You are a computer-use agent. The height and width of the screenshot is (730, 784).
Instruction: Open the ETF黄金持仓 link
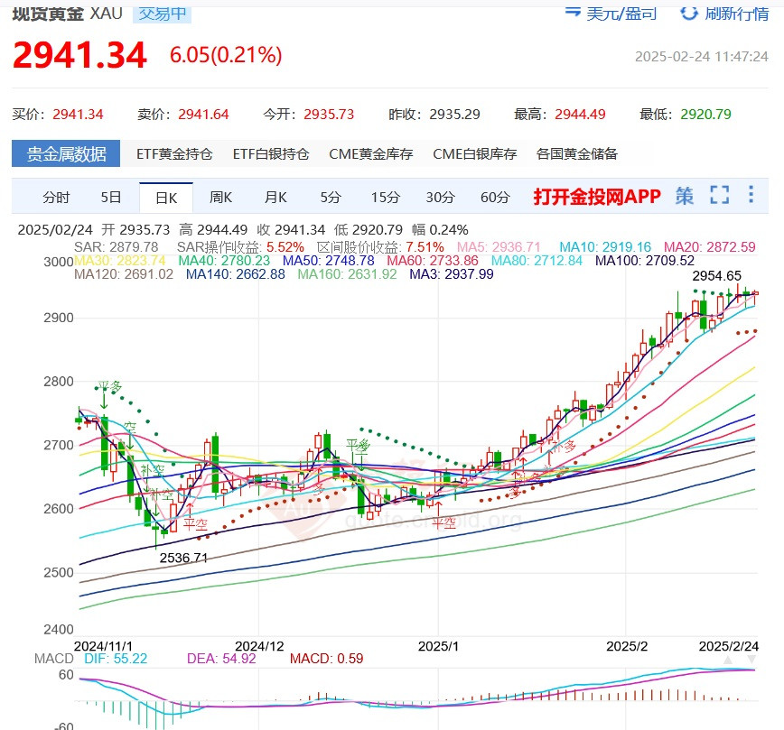[x=174, y=154]
